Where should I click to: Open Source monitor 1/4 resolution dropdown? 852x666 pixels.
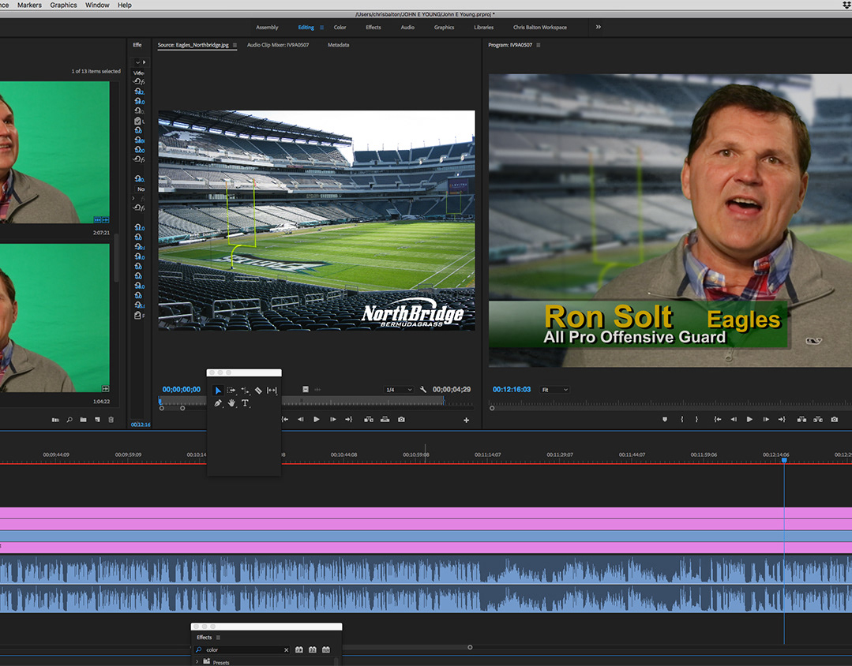click(x=399, y=390)
